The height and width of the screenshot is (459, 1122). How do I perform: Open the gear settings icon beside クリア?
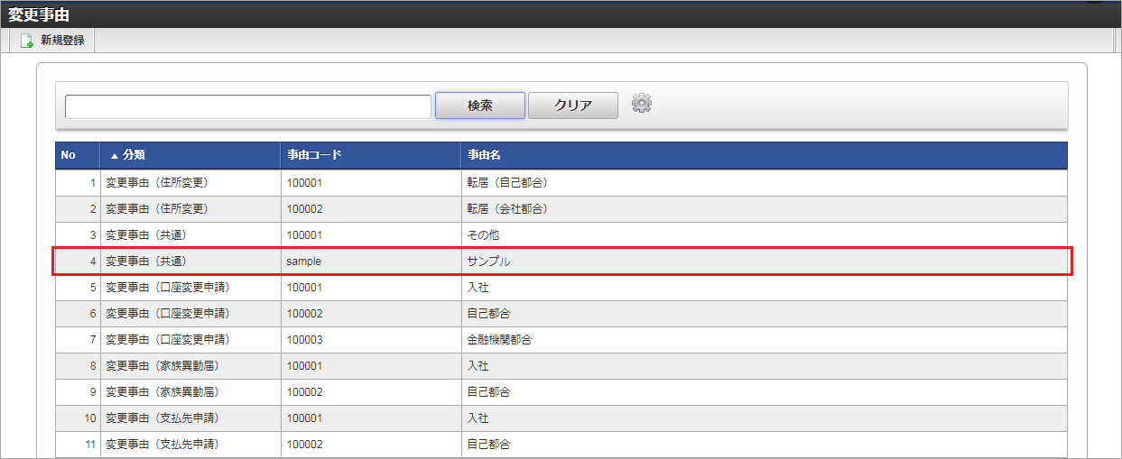pyautogui.click(x=642, y=104)
